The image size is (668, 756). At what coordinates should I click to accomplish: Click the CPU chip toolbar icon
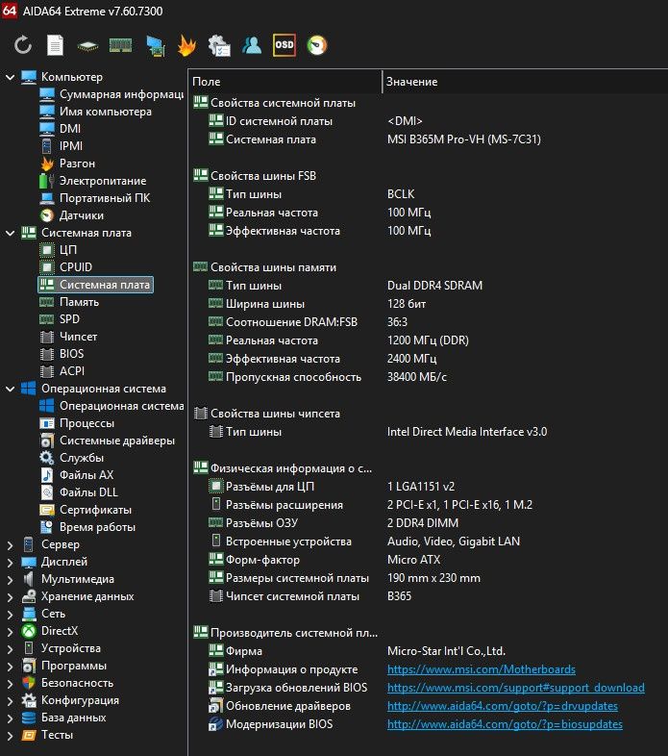click(87, 46)
